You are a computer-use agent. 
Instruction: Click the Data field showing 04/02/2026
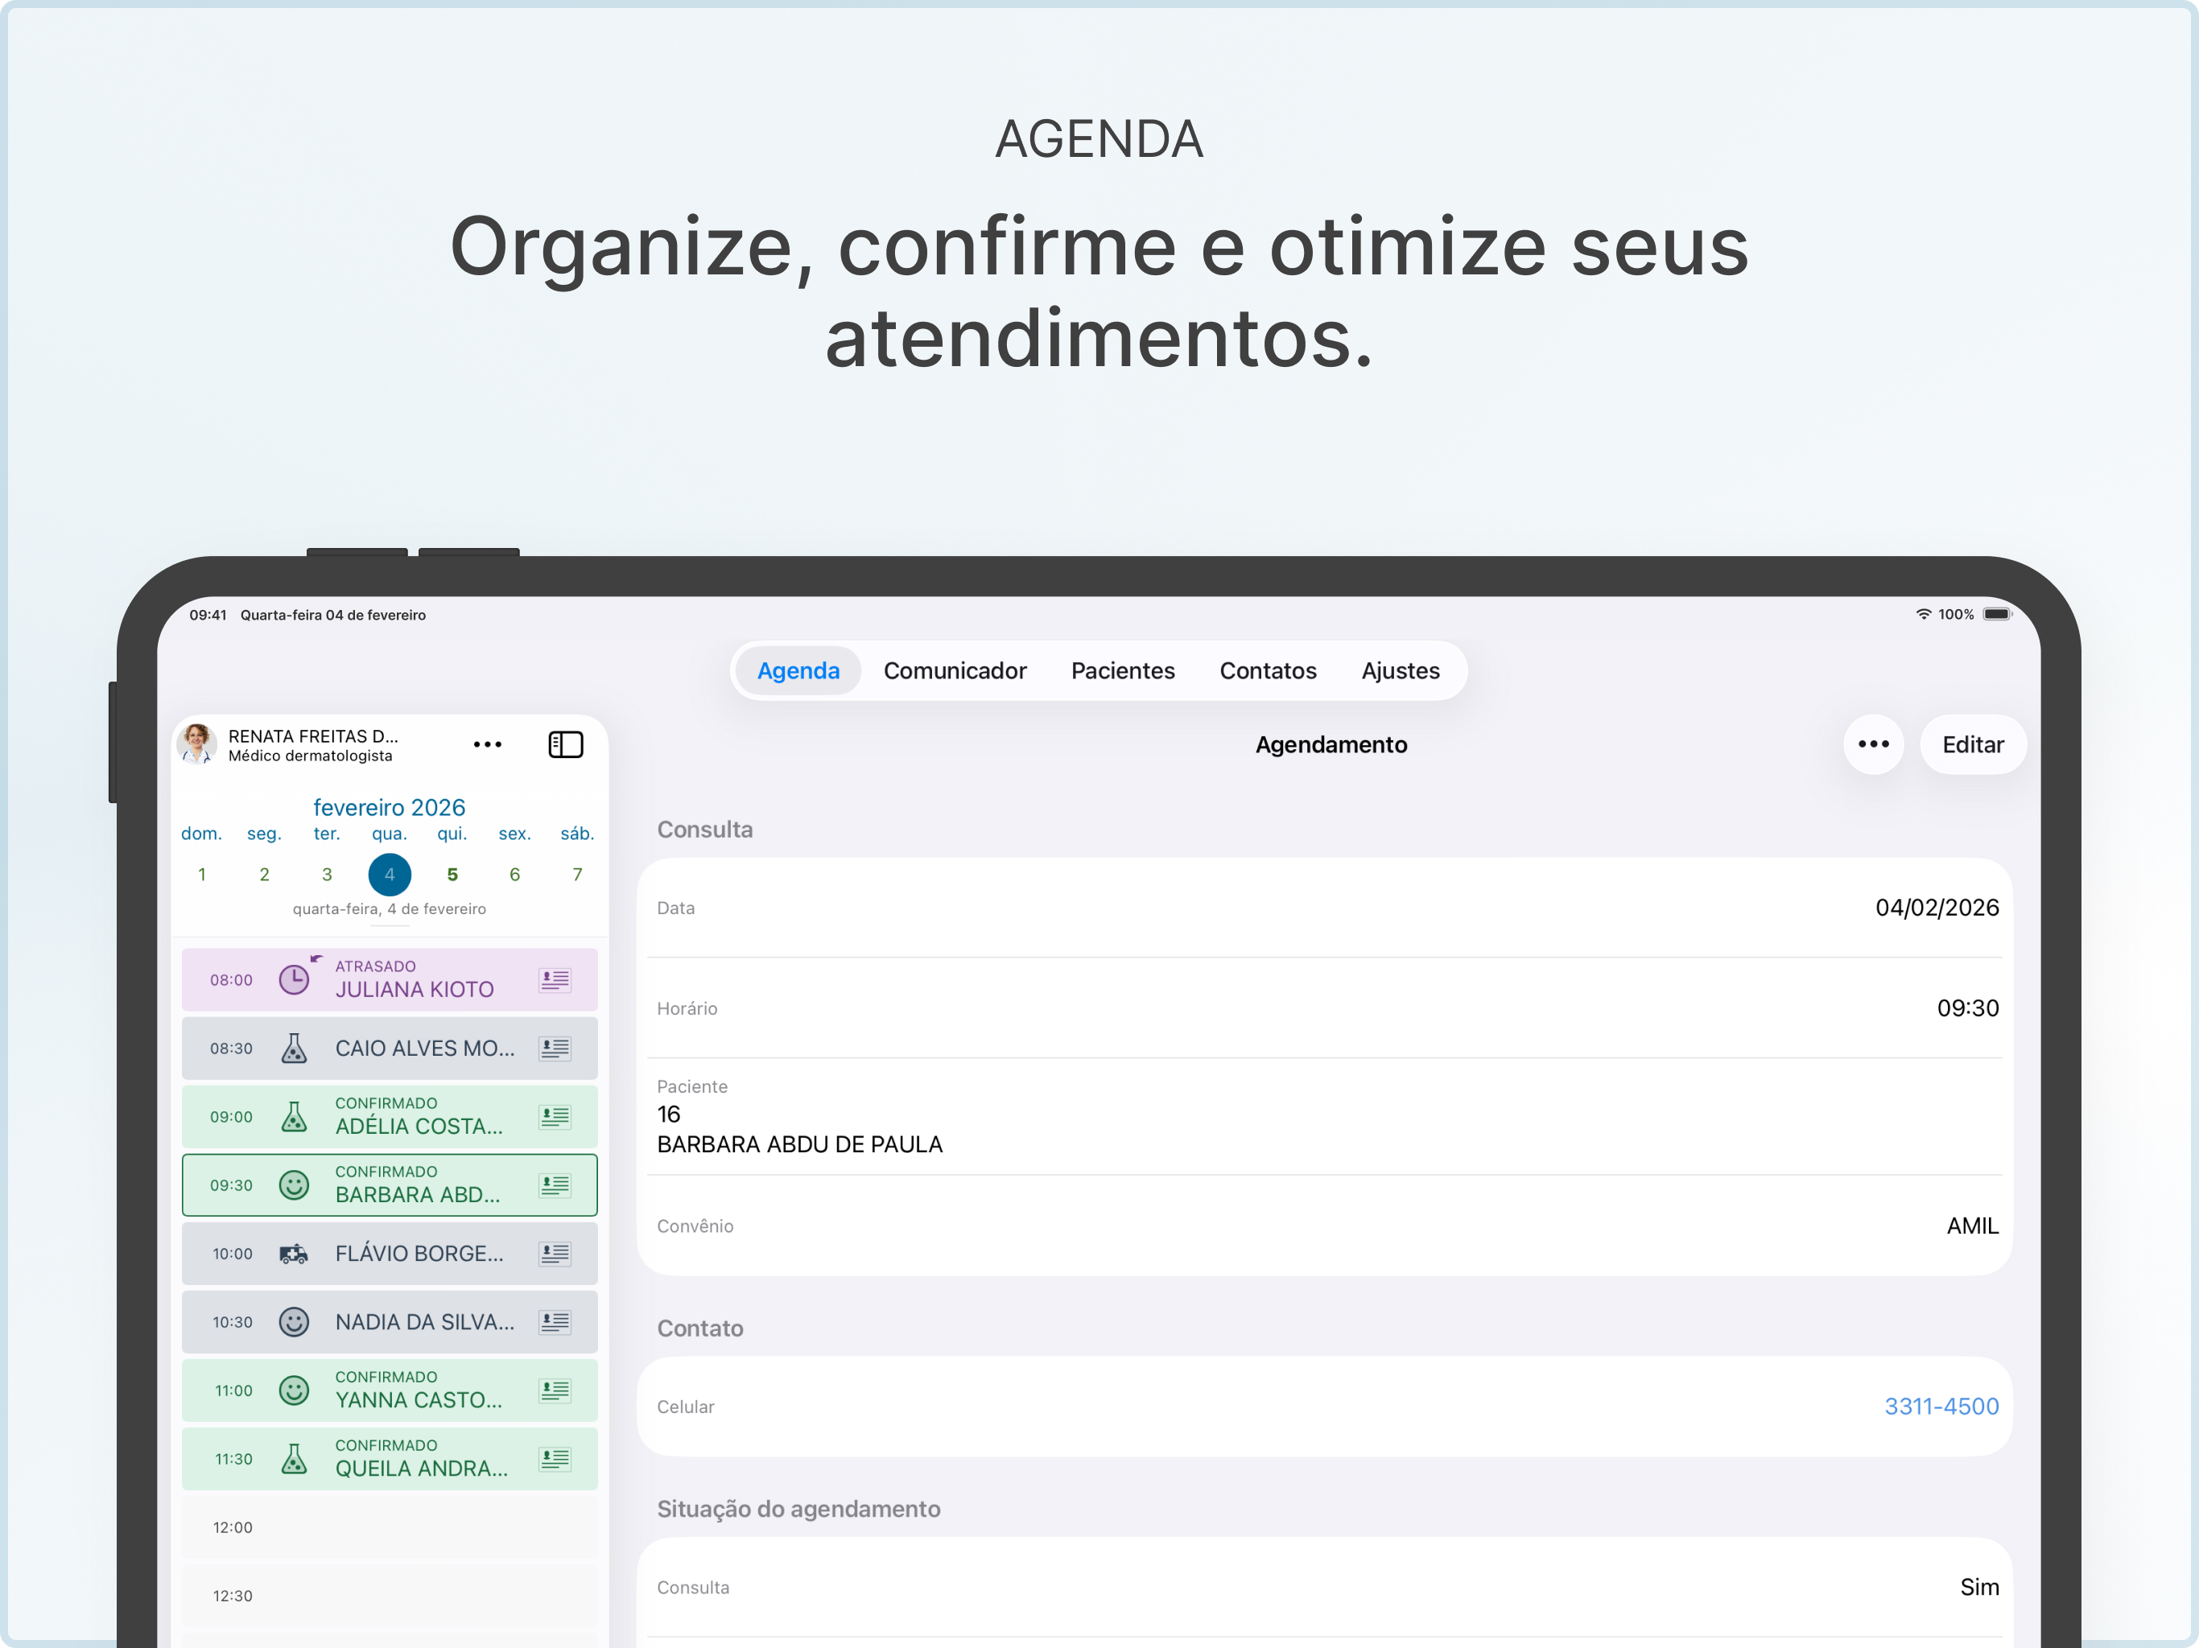coord(1324,908)
